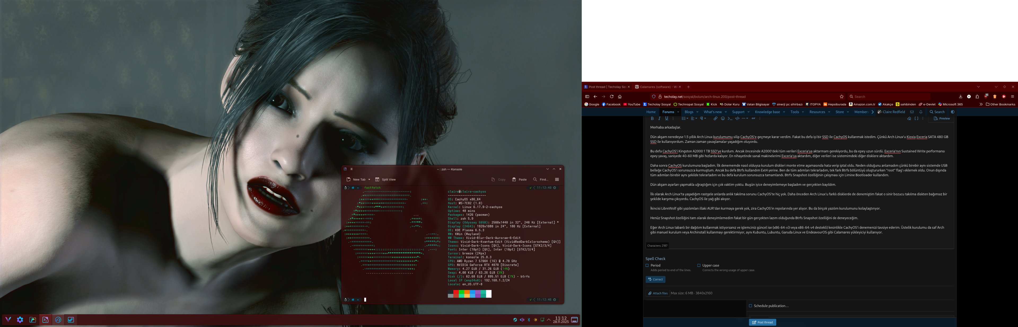The image size is (1018, 327).
Task: Open Claire Redfield account menu
Action: click(x=892, y=112)
